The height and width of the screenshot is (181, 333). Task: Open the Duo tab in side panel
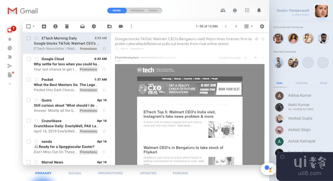tap(280, 83)
